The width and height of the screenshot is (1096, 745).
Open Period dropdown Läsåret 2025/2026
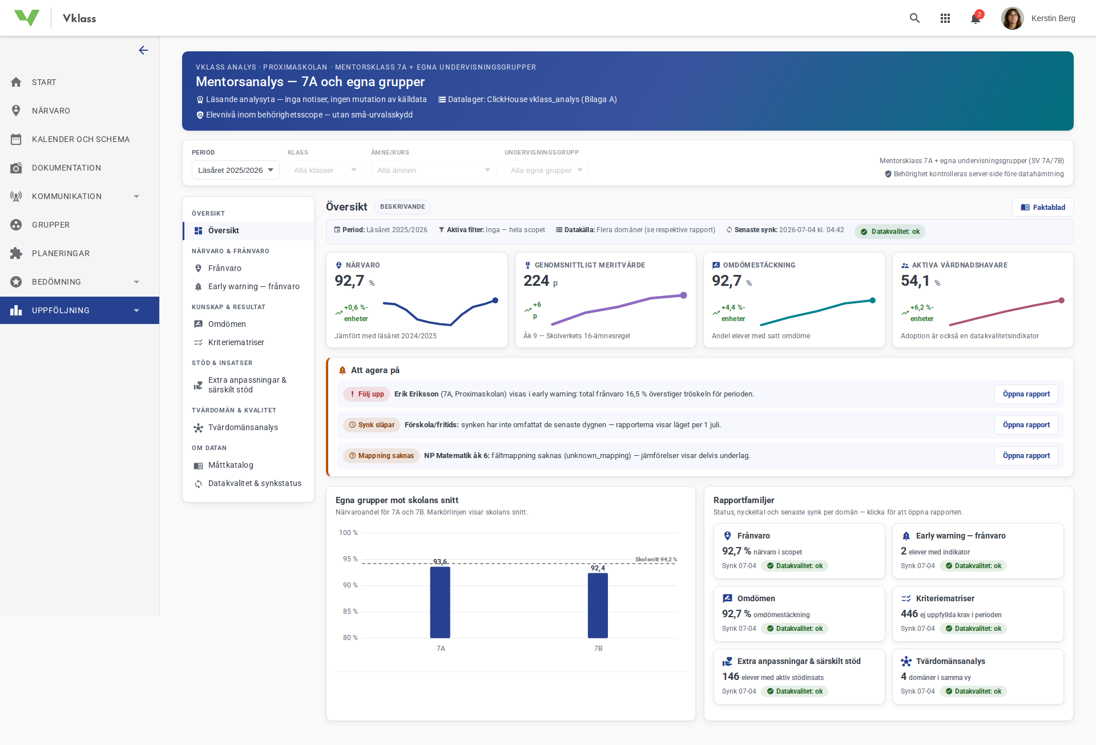coord(236,170)
